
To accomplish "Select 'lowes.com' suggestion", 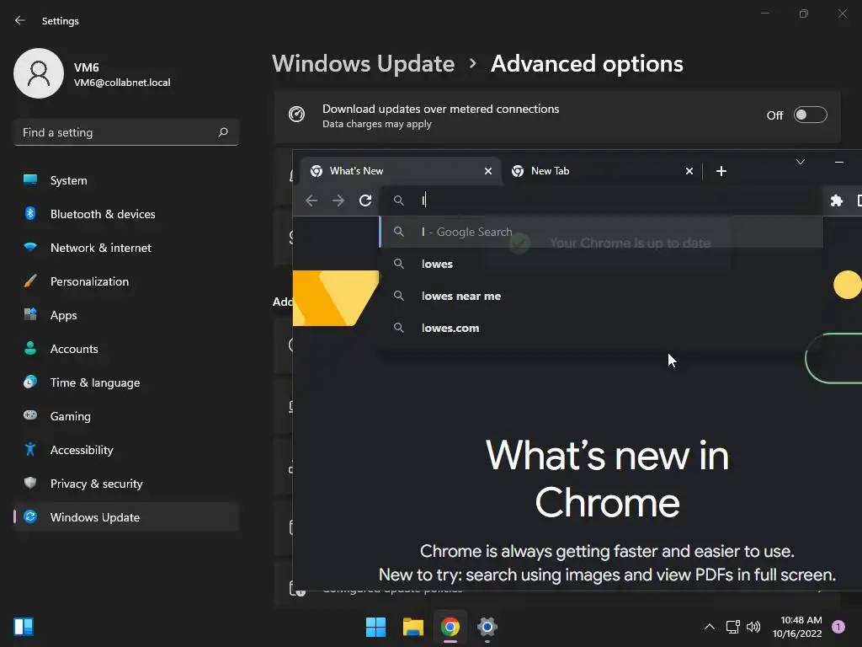I will click(601, 328).
